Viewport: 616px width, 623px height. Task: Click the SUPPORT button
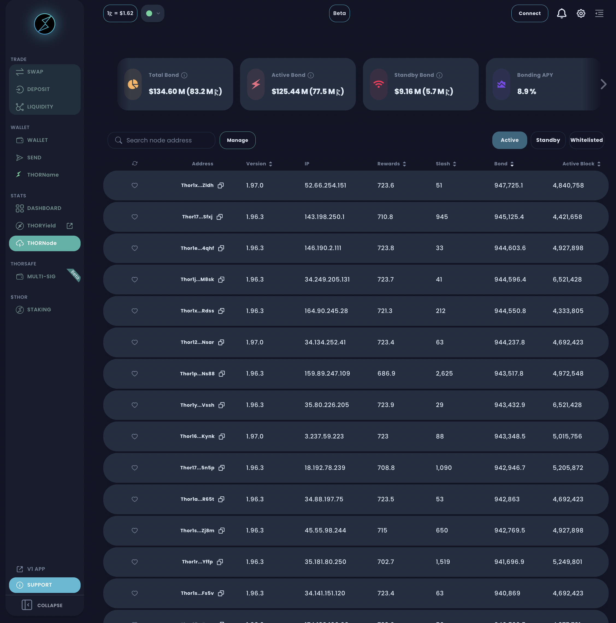point(45,585)
